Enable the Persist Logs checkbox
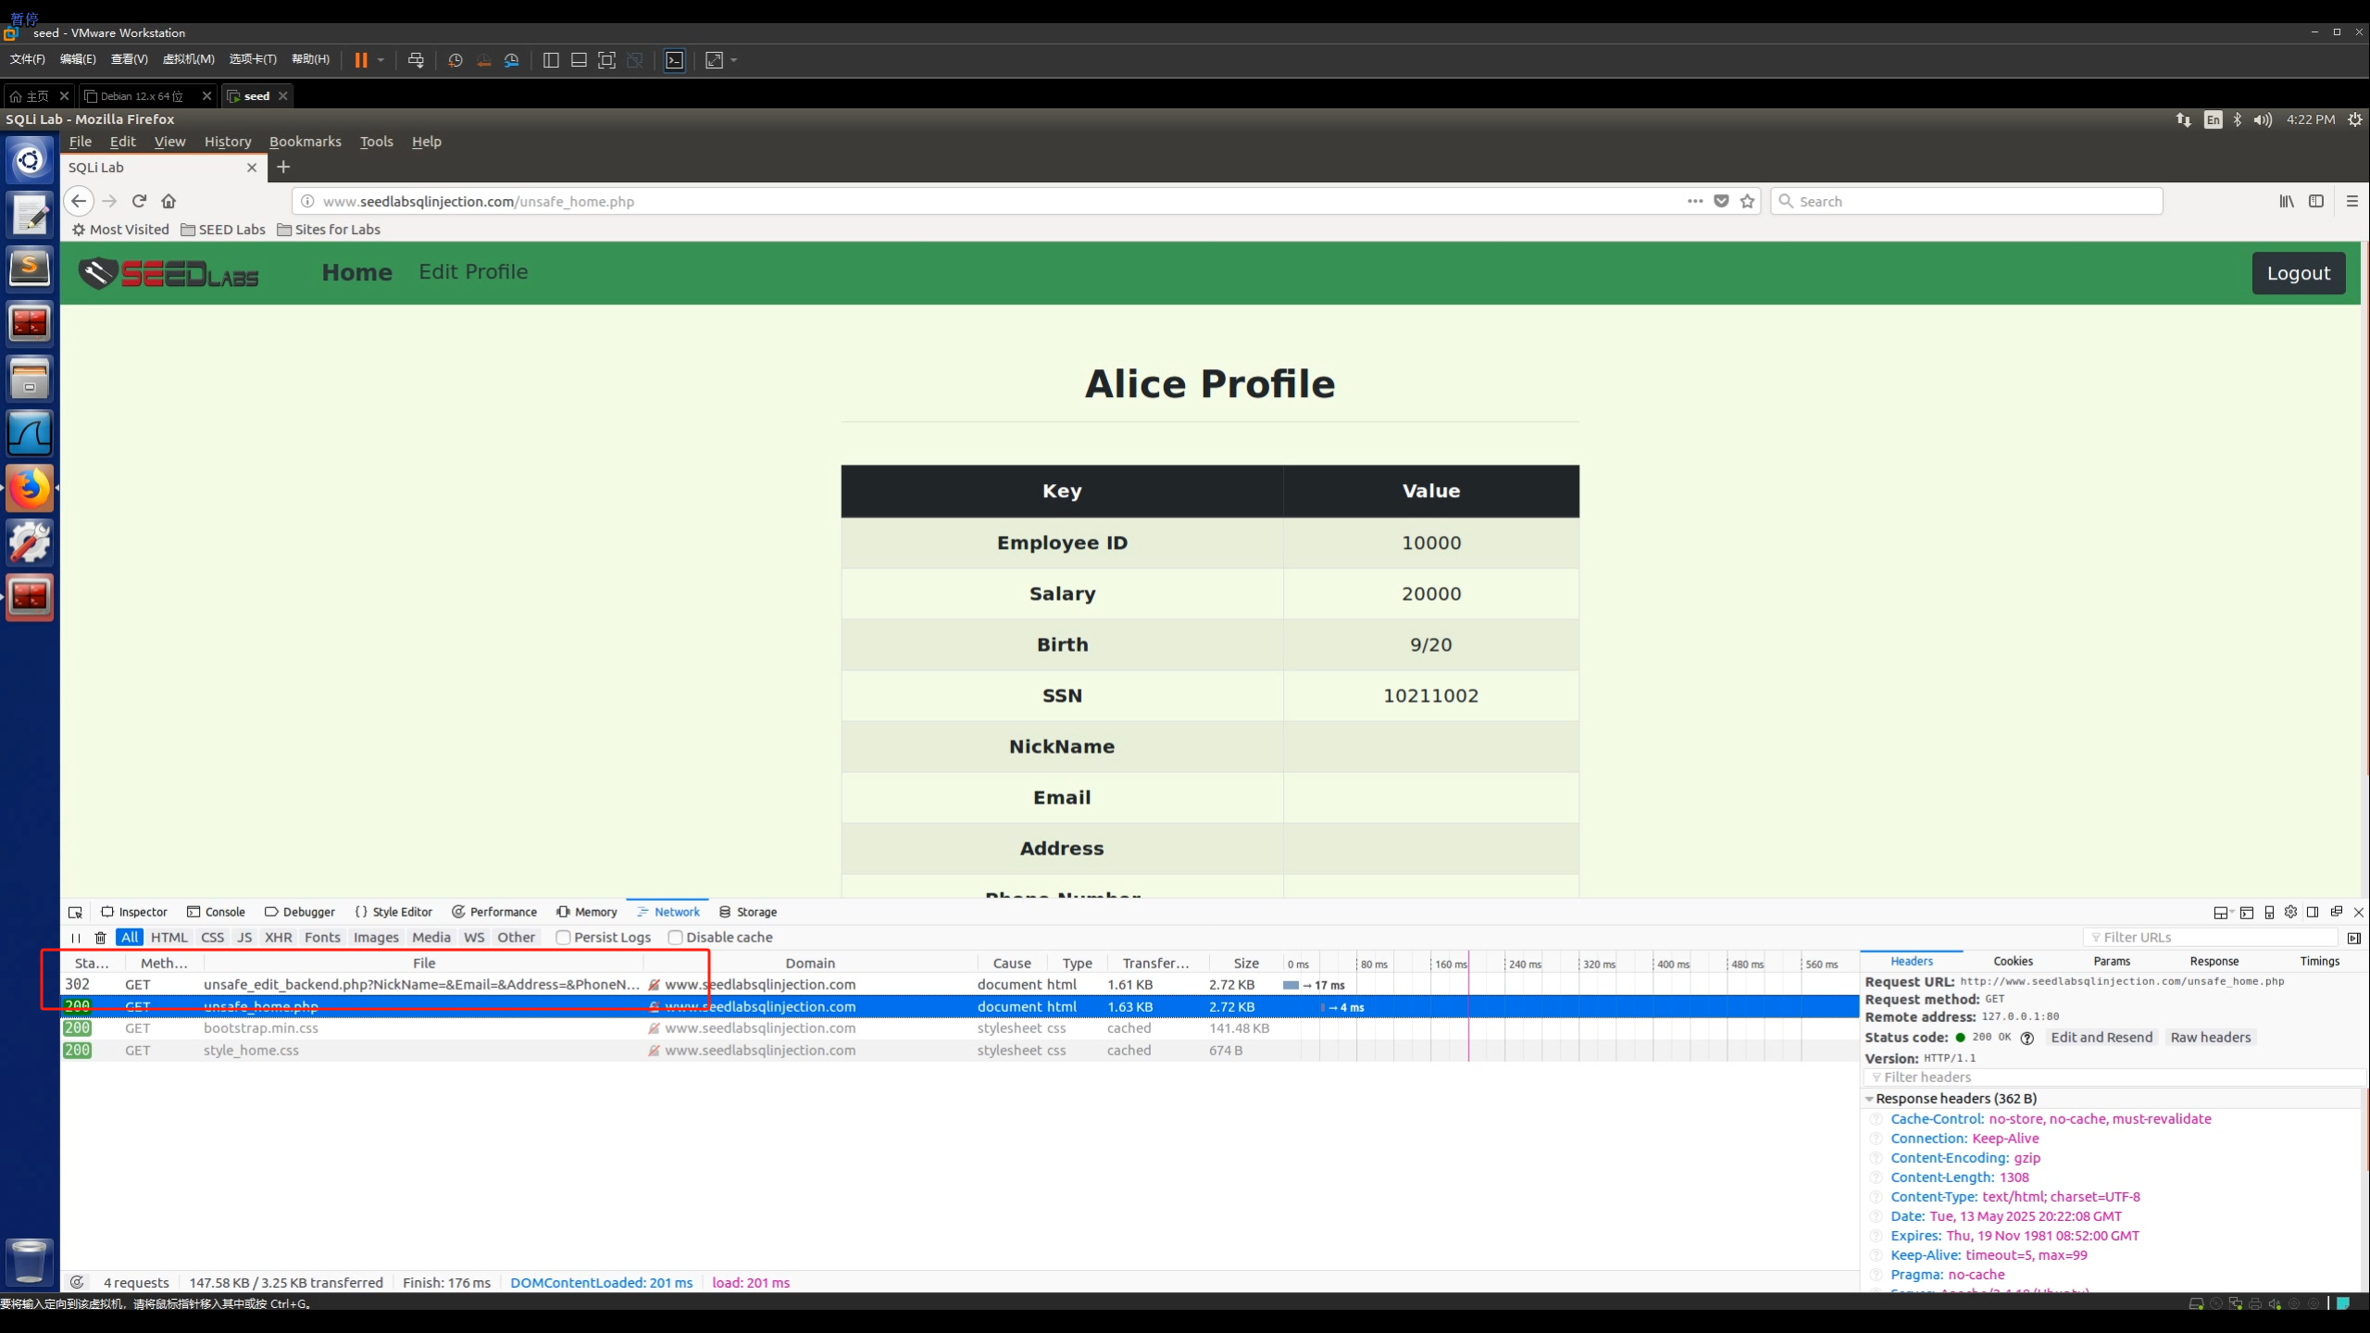 click(x=563, y=937)
